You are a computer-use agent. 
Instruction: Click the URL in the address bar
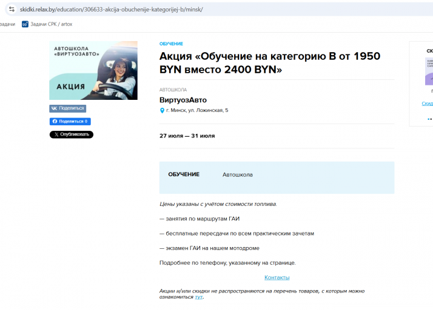coord(112,9)
